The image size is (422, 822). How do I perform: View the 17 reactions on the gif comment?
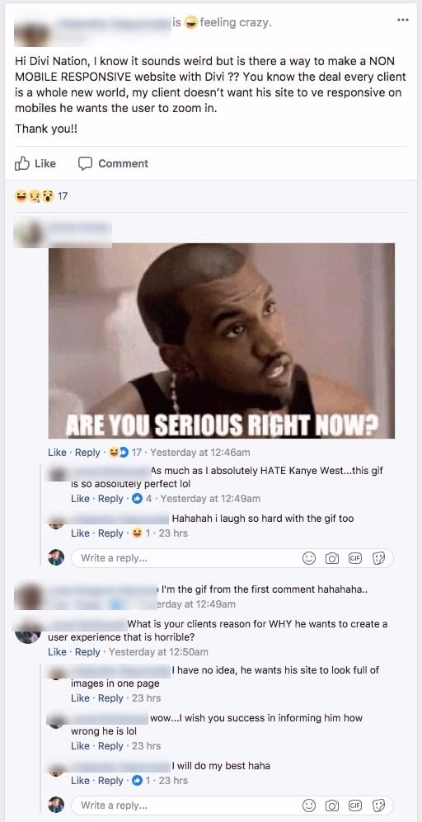[x=124, y=453]
